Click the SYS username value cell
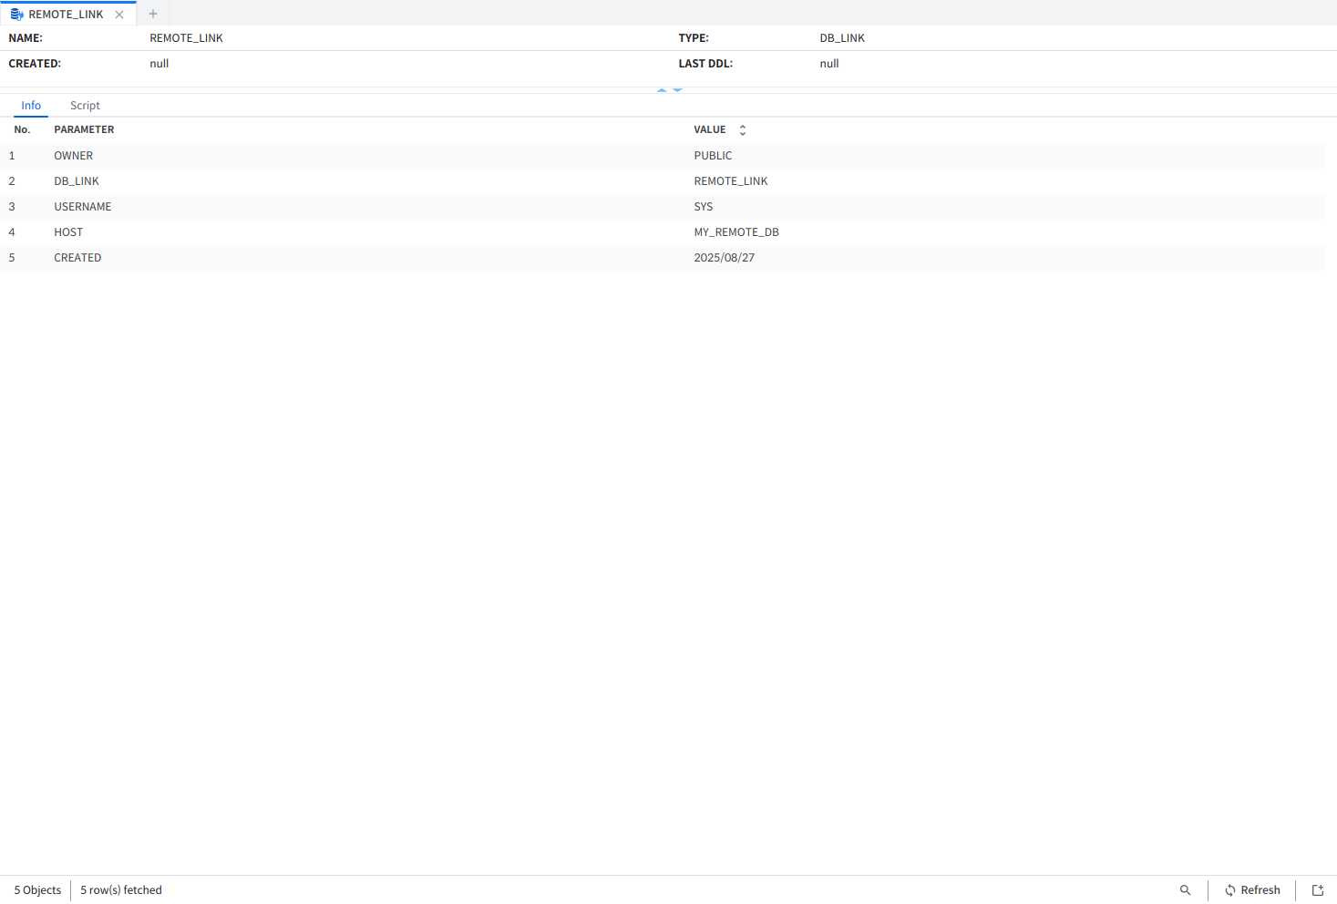The image size is (1337, 904). [x=704, y=207]
